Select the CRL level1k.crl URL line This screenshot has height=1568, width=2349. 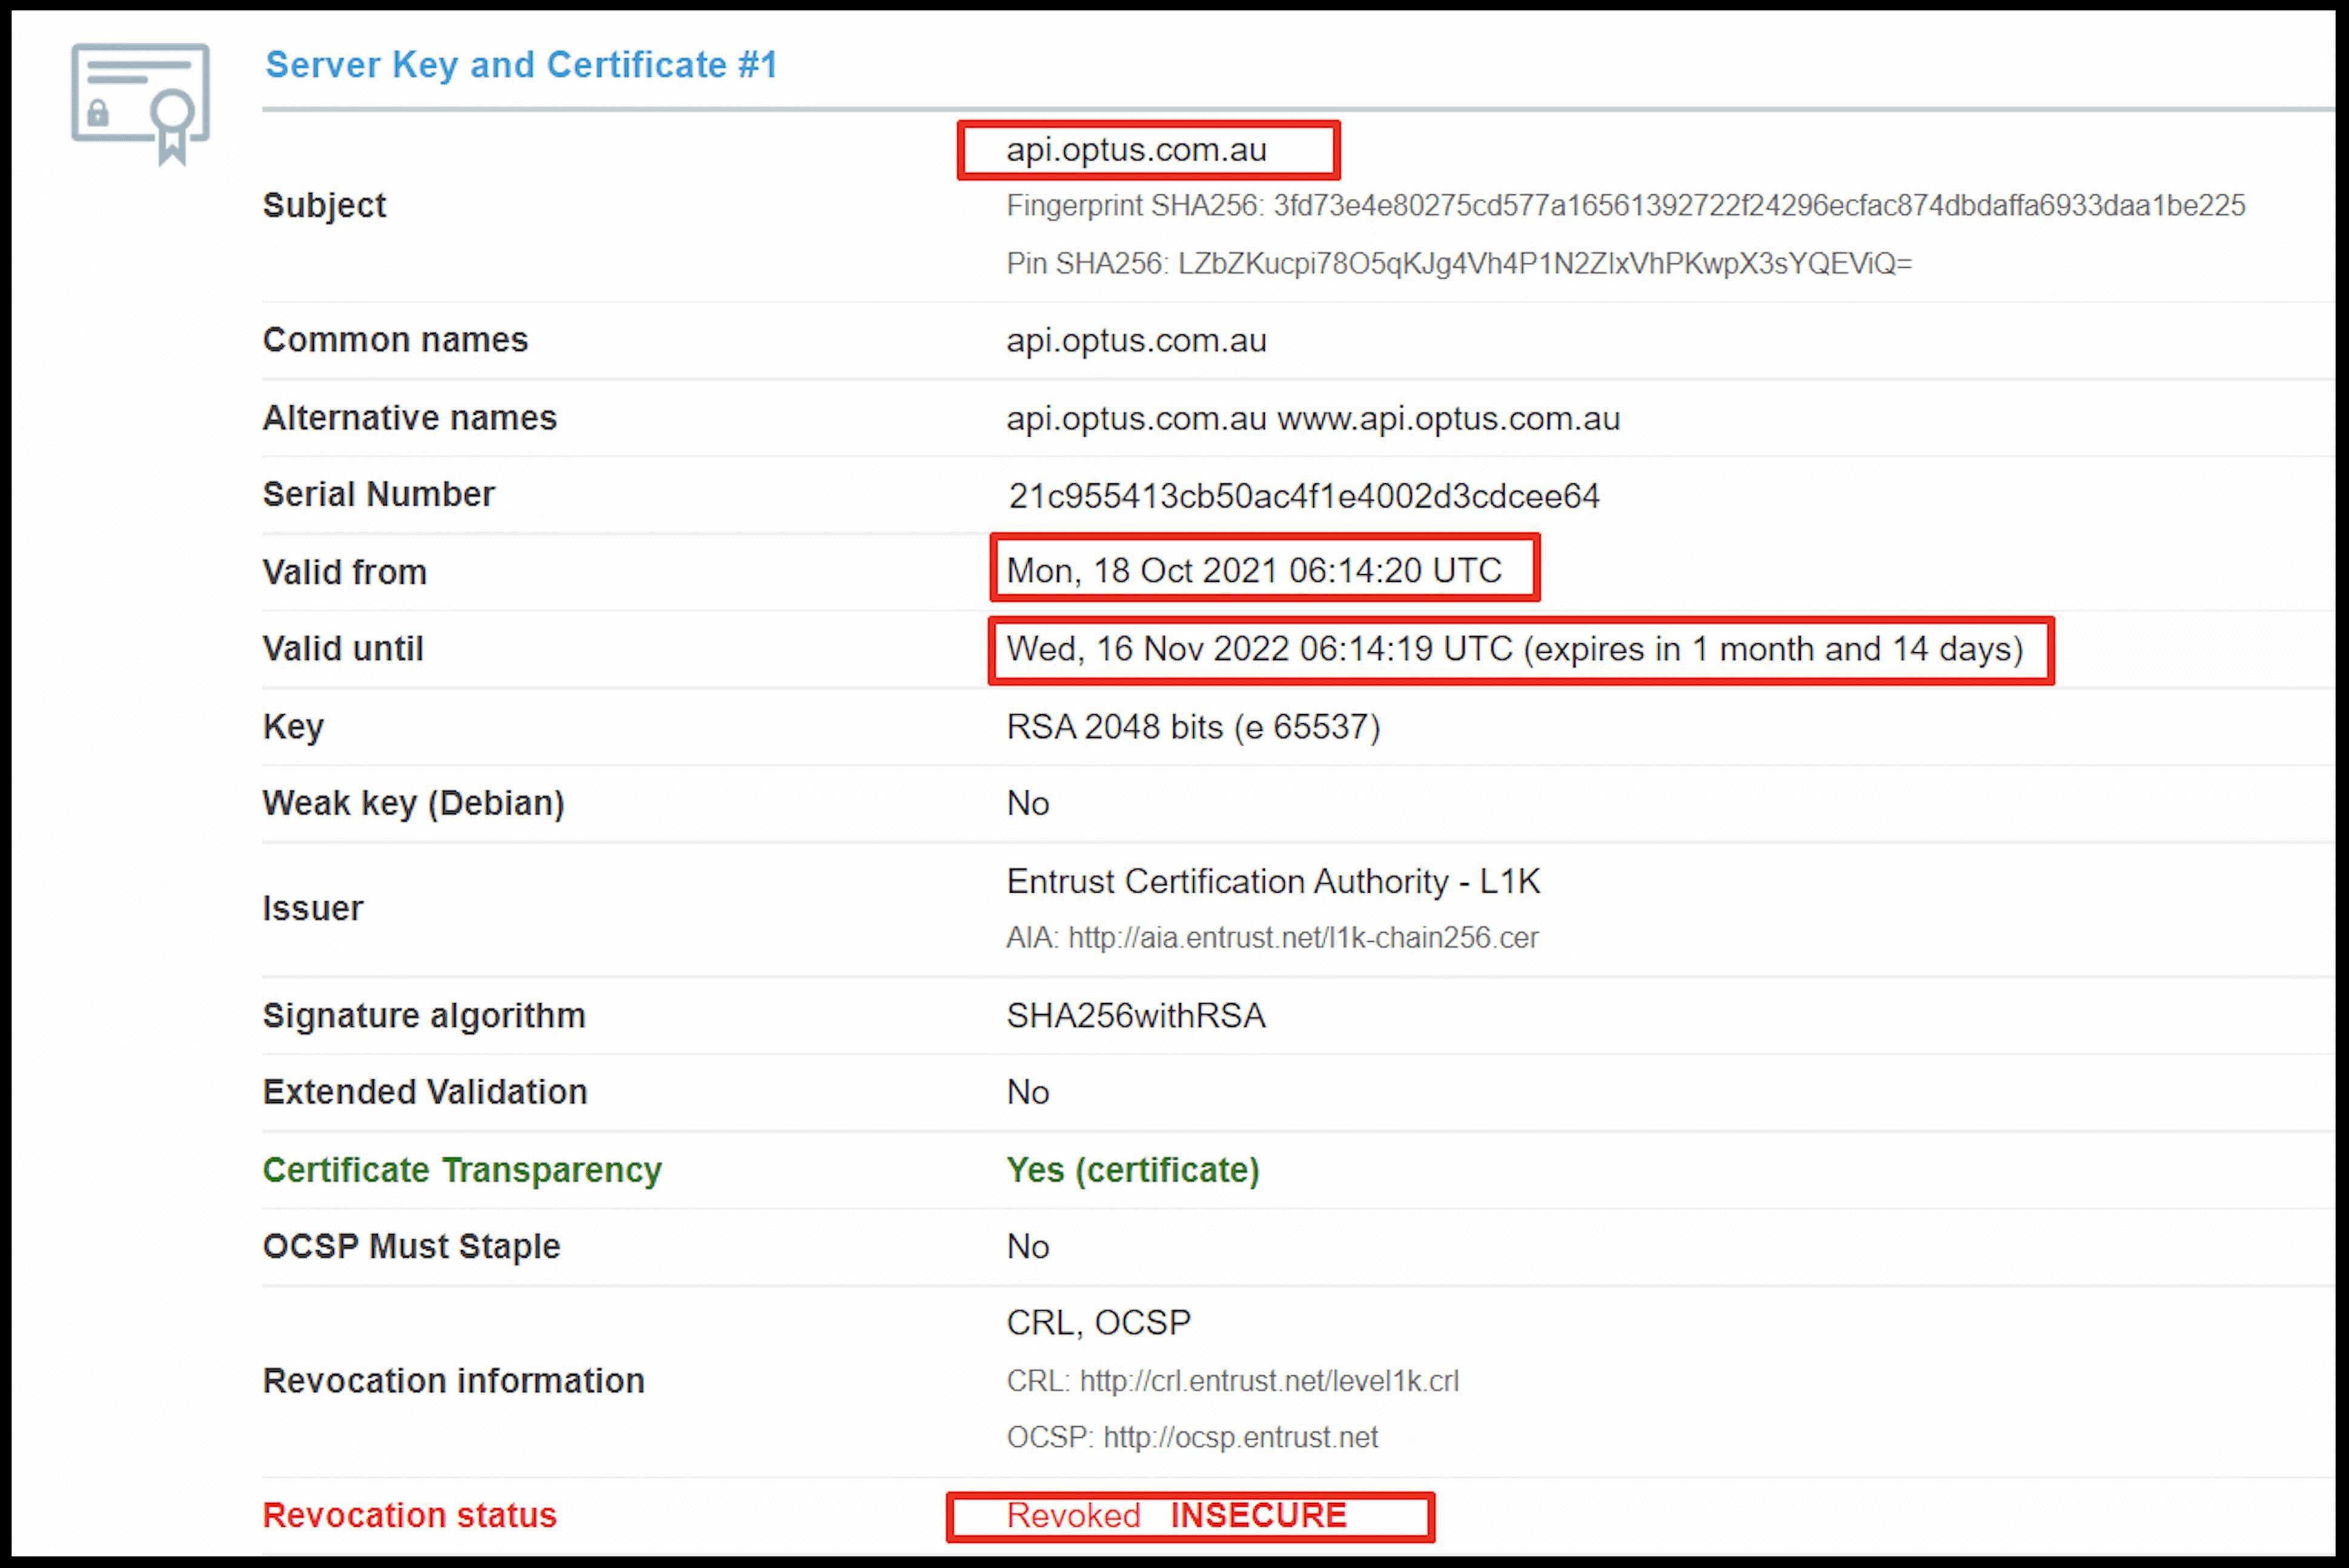pos(1232,1382)
